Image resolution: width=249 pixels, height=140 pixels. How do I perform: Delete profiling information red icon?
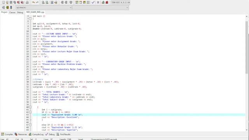pyautogui.click(x=107, y=2)
